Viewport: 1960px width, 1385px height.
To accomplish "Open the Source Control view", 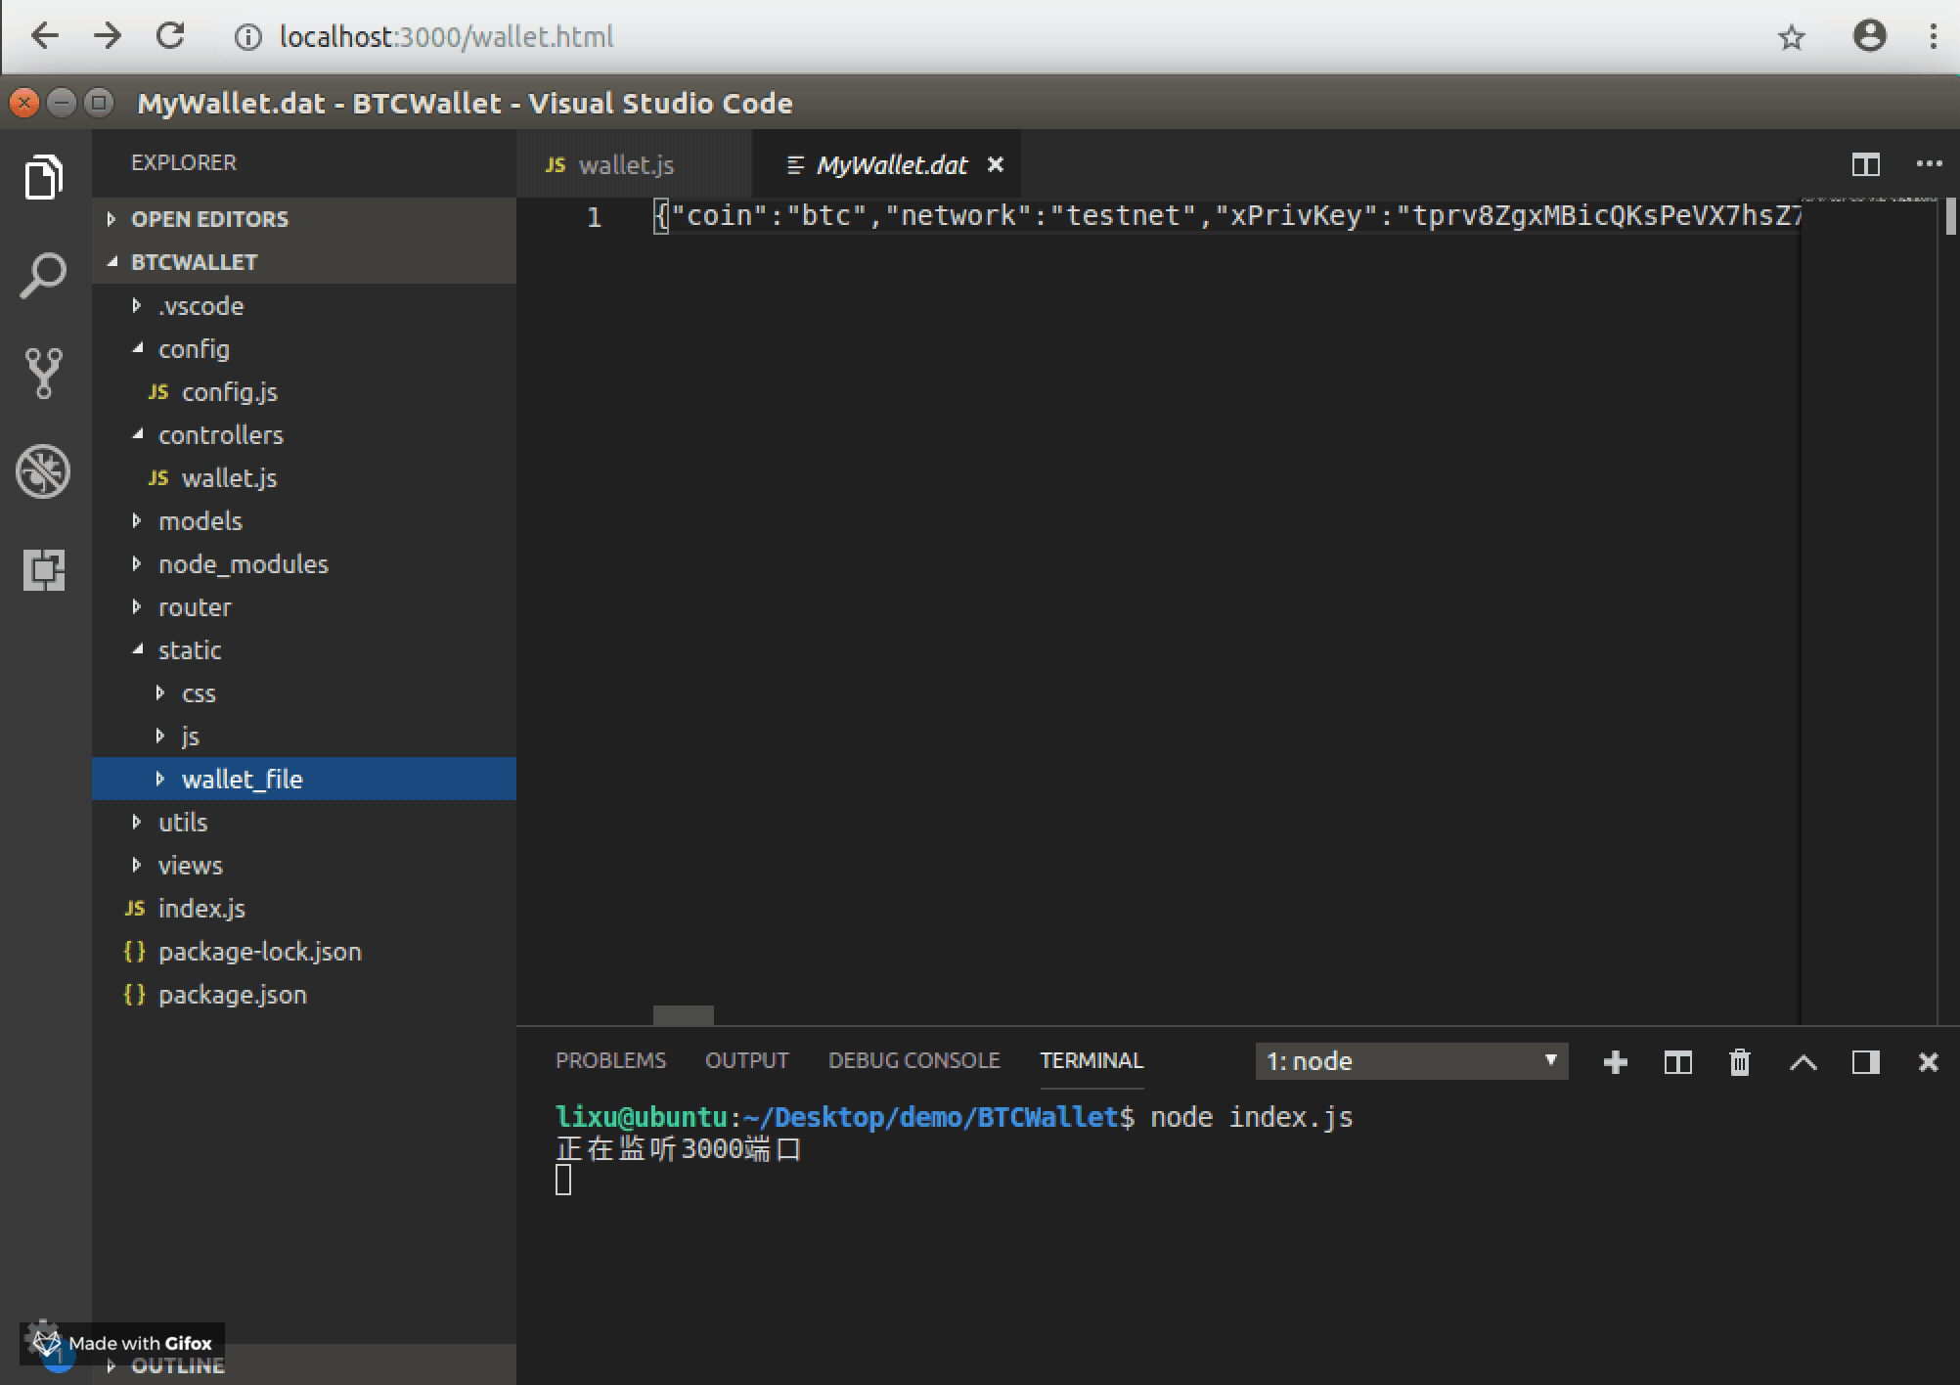I will [x=44, y=373].
